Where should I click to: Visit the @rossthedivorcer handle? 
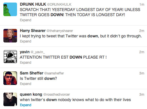(x=56, y=95)
